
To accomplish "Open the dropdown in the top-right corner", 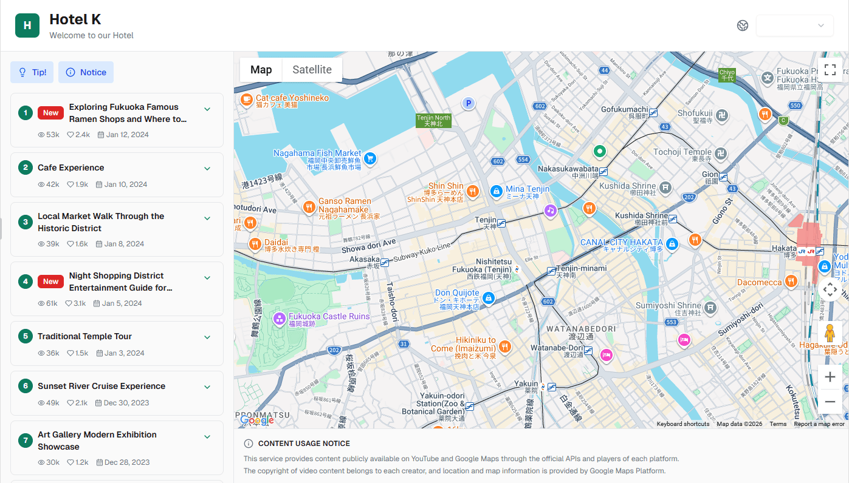I will [x=794, y=25].
